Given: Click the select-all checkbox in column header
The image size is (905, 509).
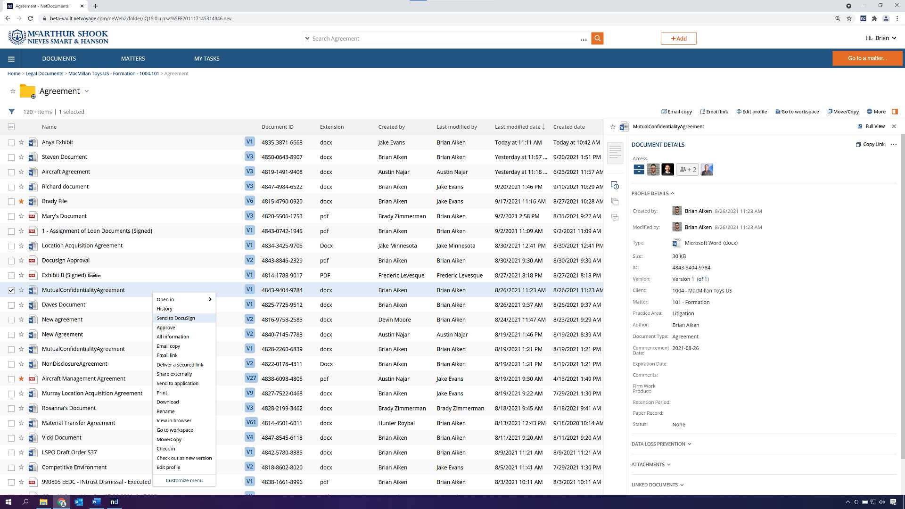Looking at the screenshot, I should pos(11,126).
